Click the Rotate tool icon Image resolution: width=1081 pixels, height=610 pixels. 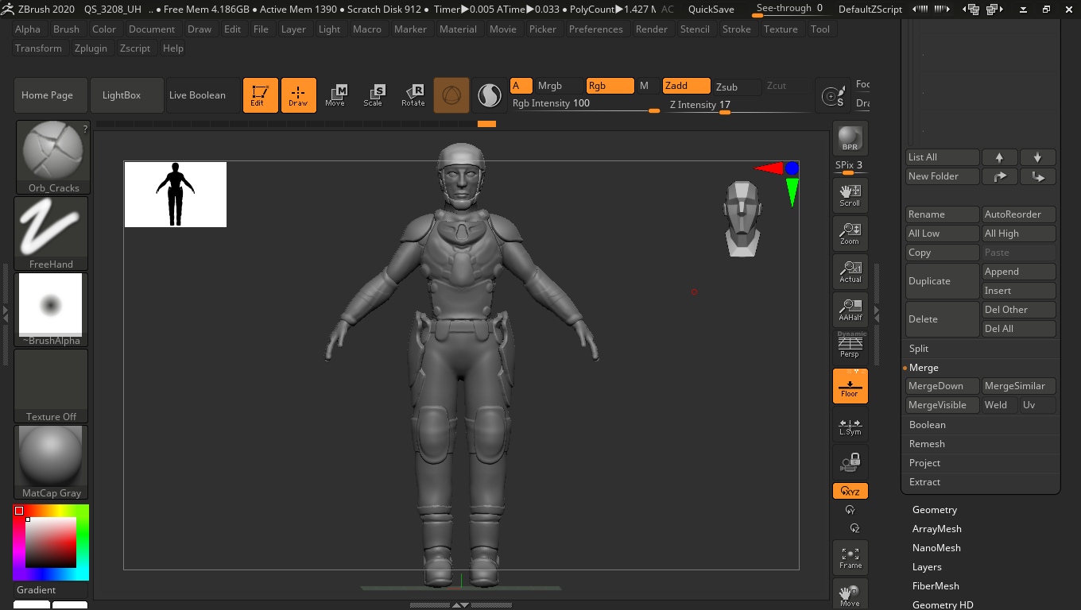413,95
